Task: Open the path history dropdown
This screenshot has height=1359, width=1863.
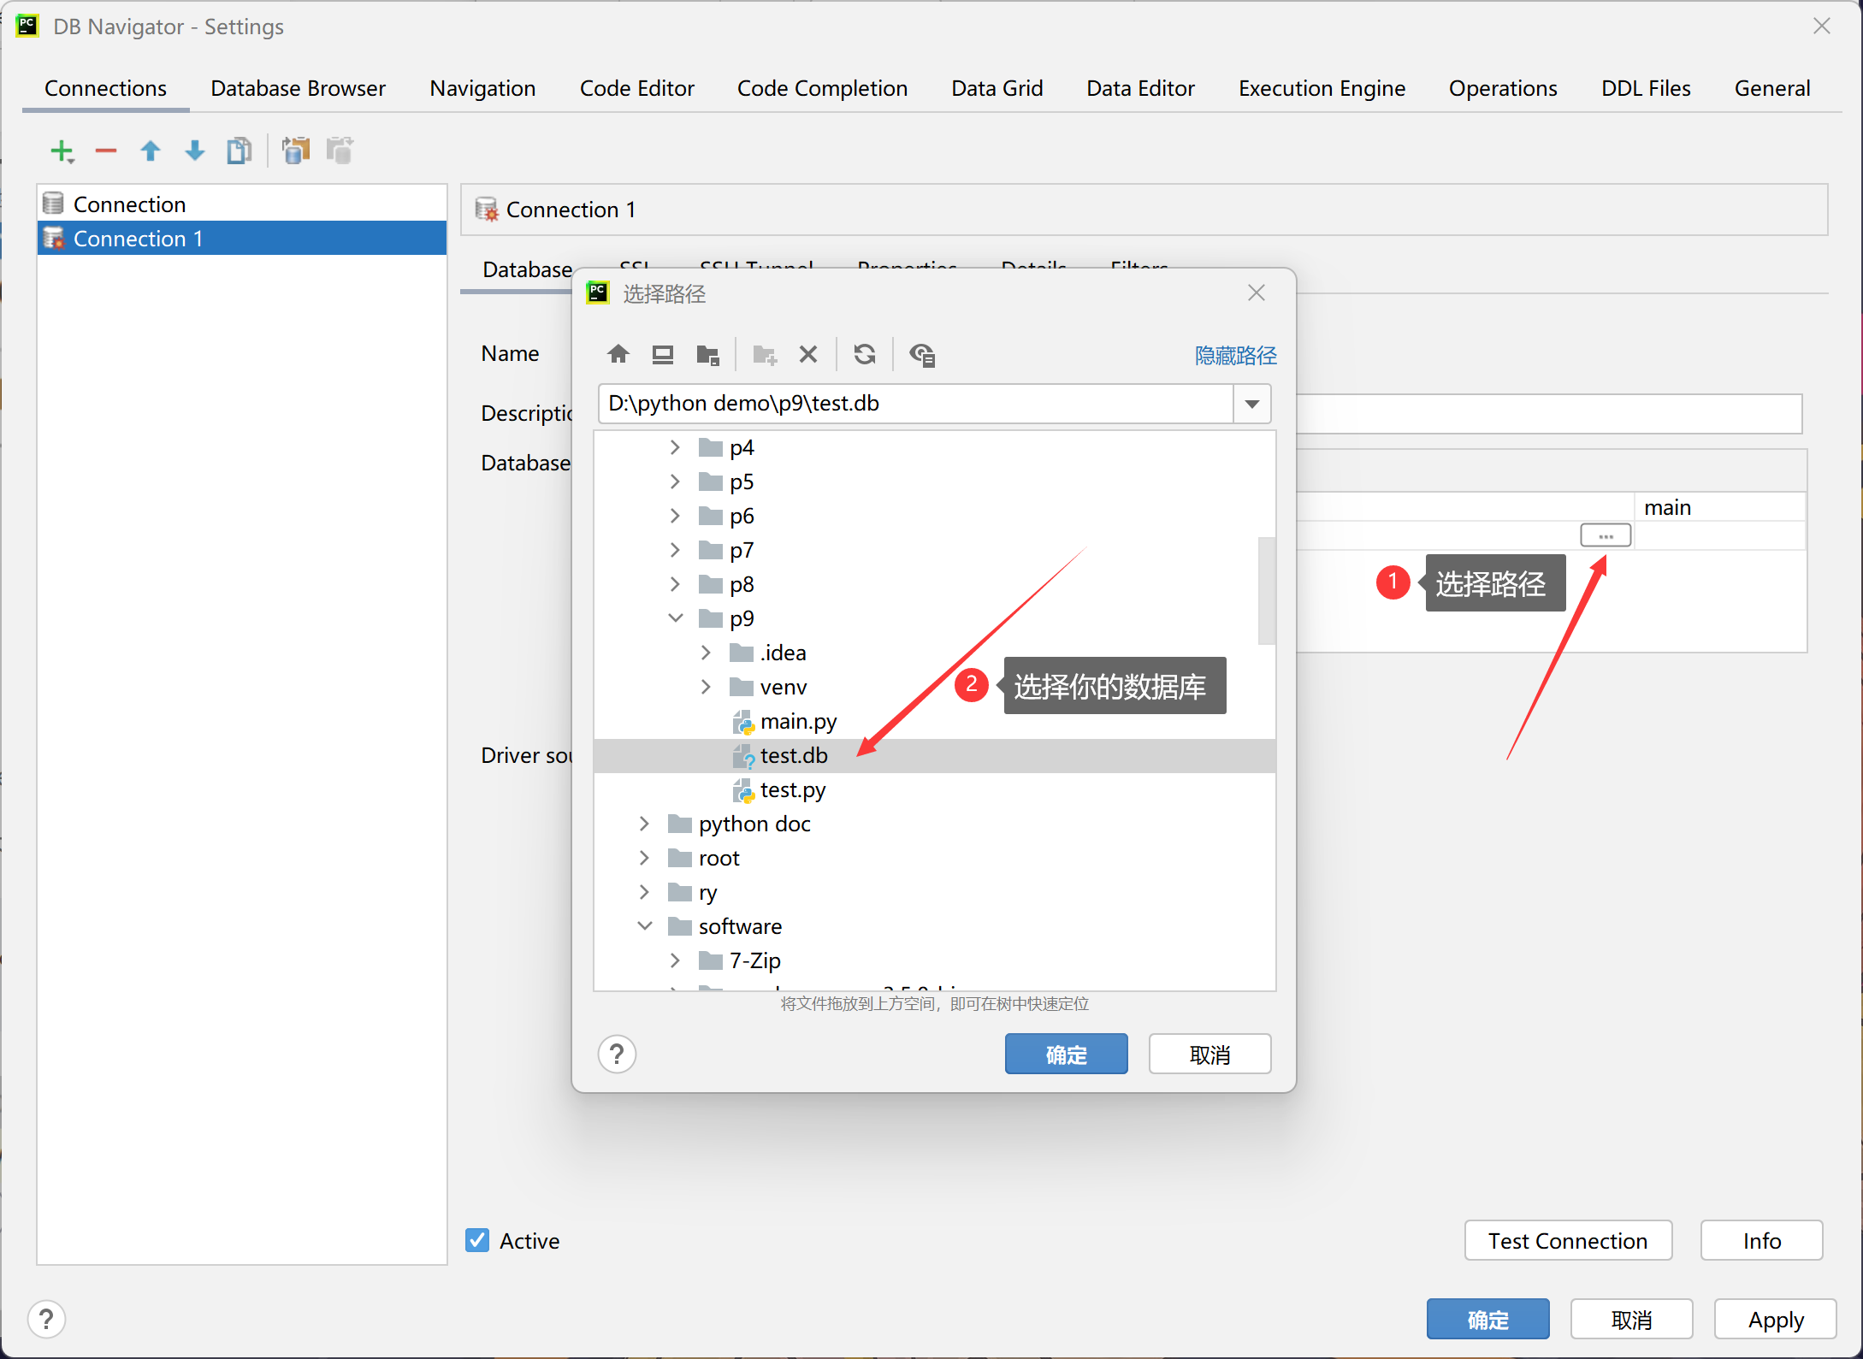Action: 1252,404
